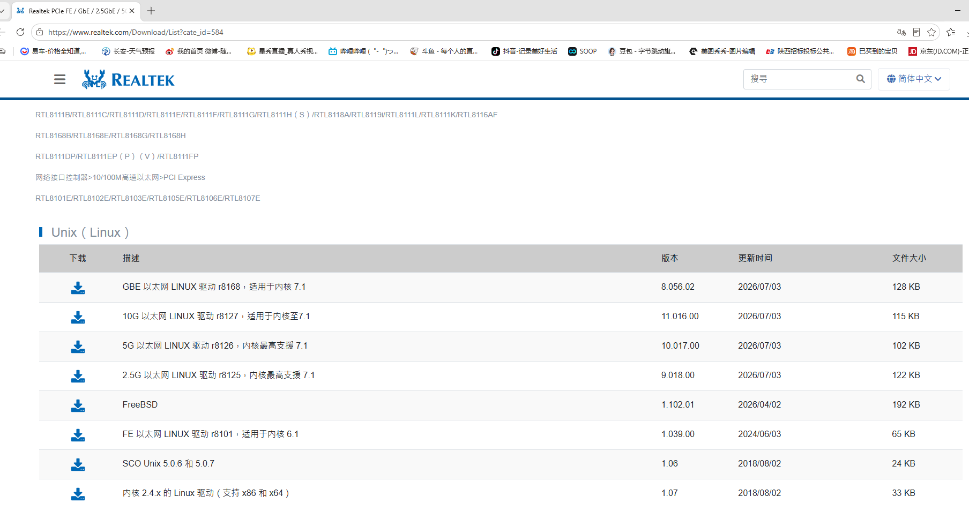The width and height of the screenshot is (969, 519).
Task: Expand the 简体中文 language dropdown
Action: (914, 79)
